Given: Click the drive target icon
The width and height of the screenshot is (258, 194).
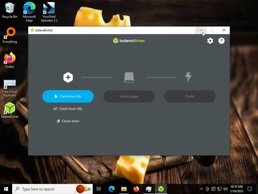Looking at the screenshot, I should click(129, 77).
